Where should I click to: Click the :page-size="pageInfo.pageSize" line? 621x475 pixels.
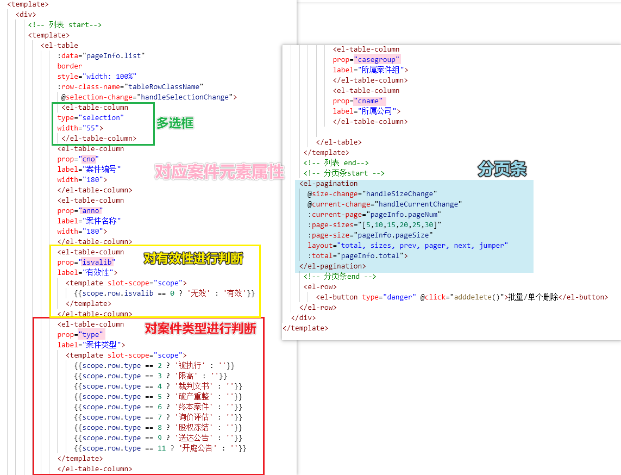pyautogui.click(x=371, y=235)
